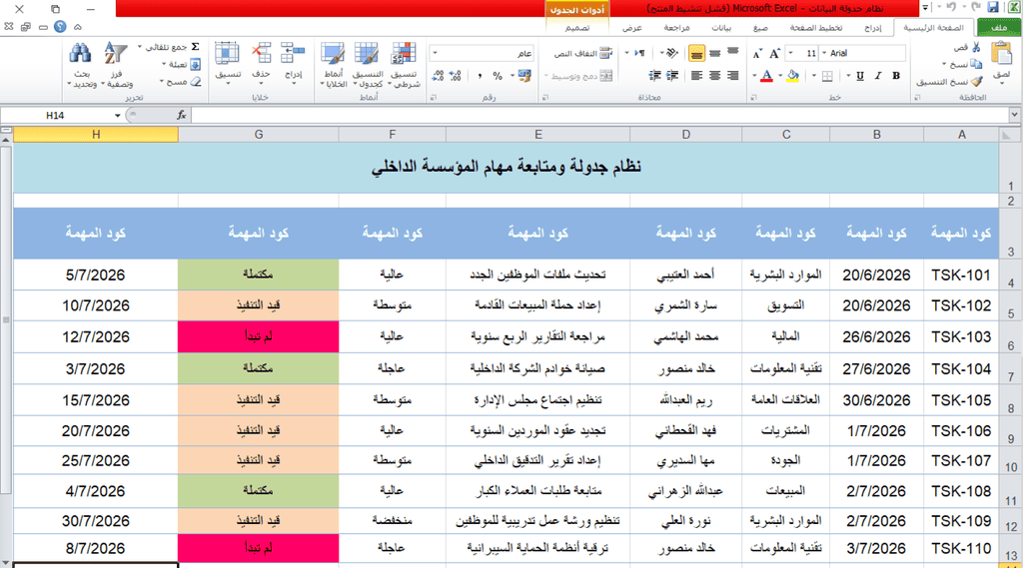Switch to the Data (بيانات) tab

pyautogui.click(x=721, y=28)
